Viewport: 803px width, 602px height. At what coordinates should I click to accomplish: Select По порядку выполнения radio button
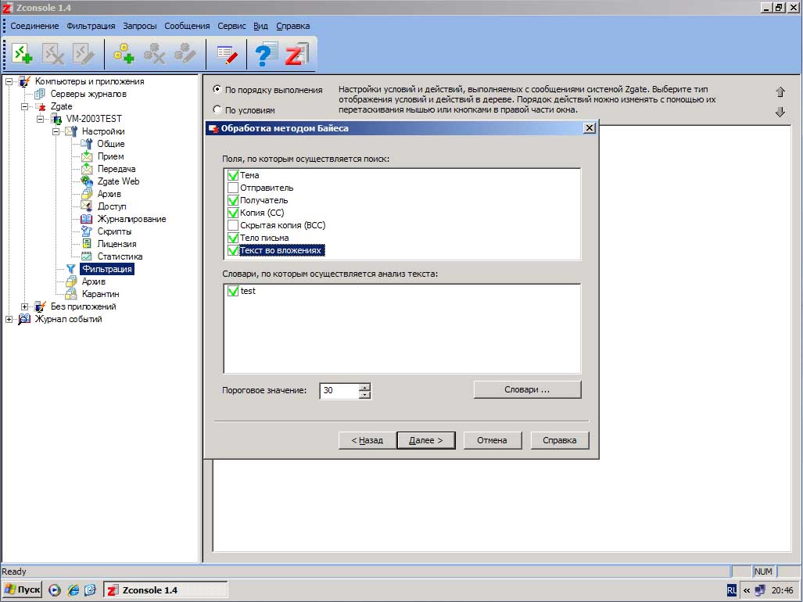[x=217, y=89]
